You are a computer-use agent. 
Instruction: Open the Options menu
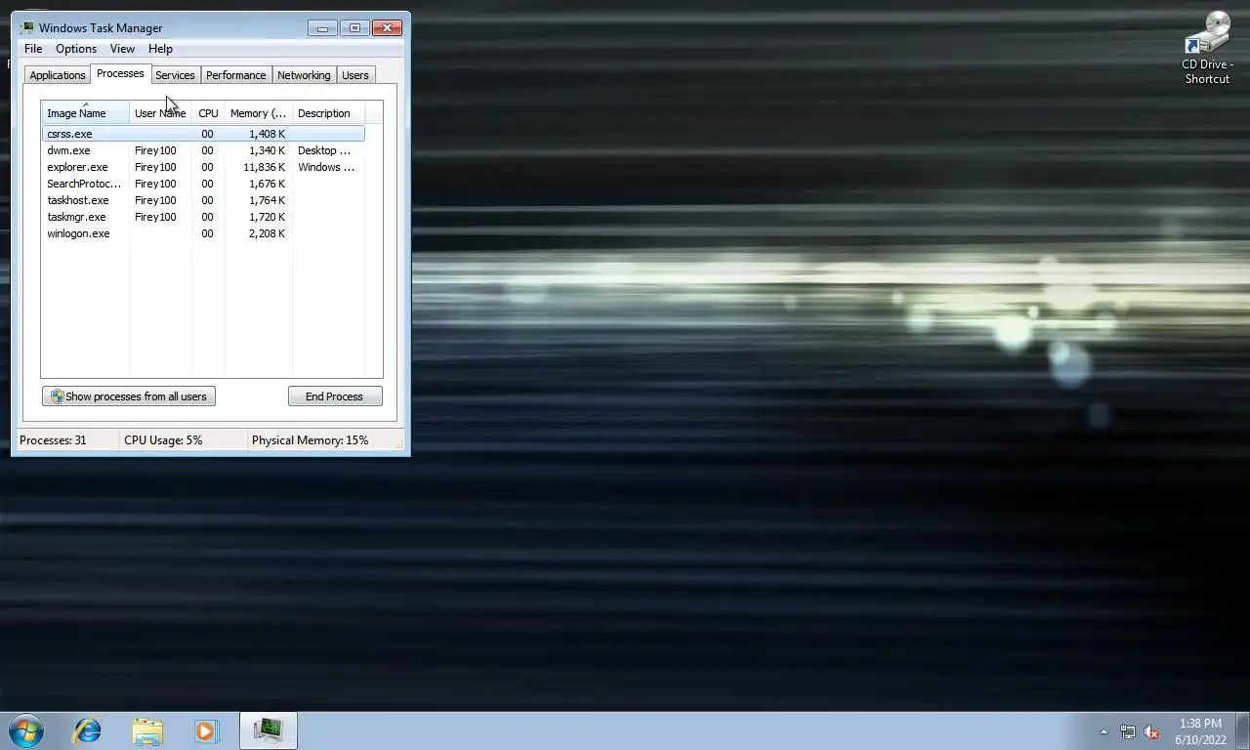click(76, 49)
